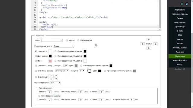Tick the hover color checkbox in Цвет текста row
This screenshot has height=108, width=193.
55,51
